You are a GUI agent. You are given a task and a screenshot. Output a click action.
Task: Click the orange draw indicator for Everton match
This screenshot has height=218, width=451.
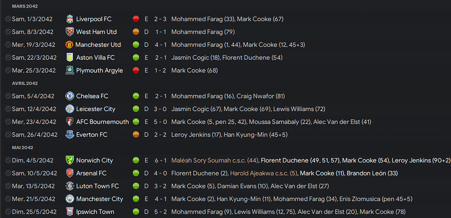136,135
